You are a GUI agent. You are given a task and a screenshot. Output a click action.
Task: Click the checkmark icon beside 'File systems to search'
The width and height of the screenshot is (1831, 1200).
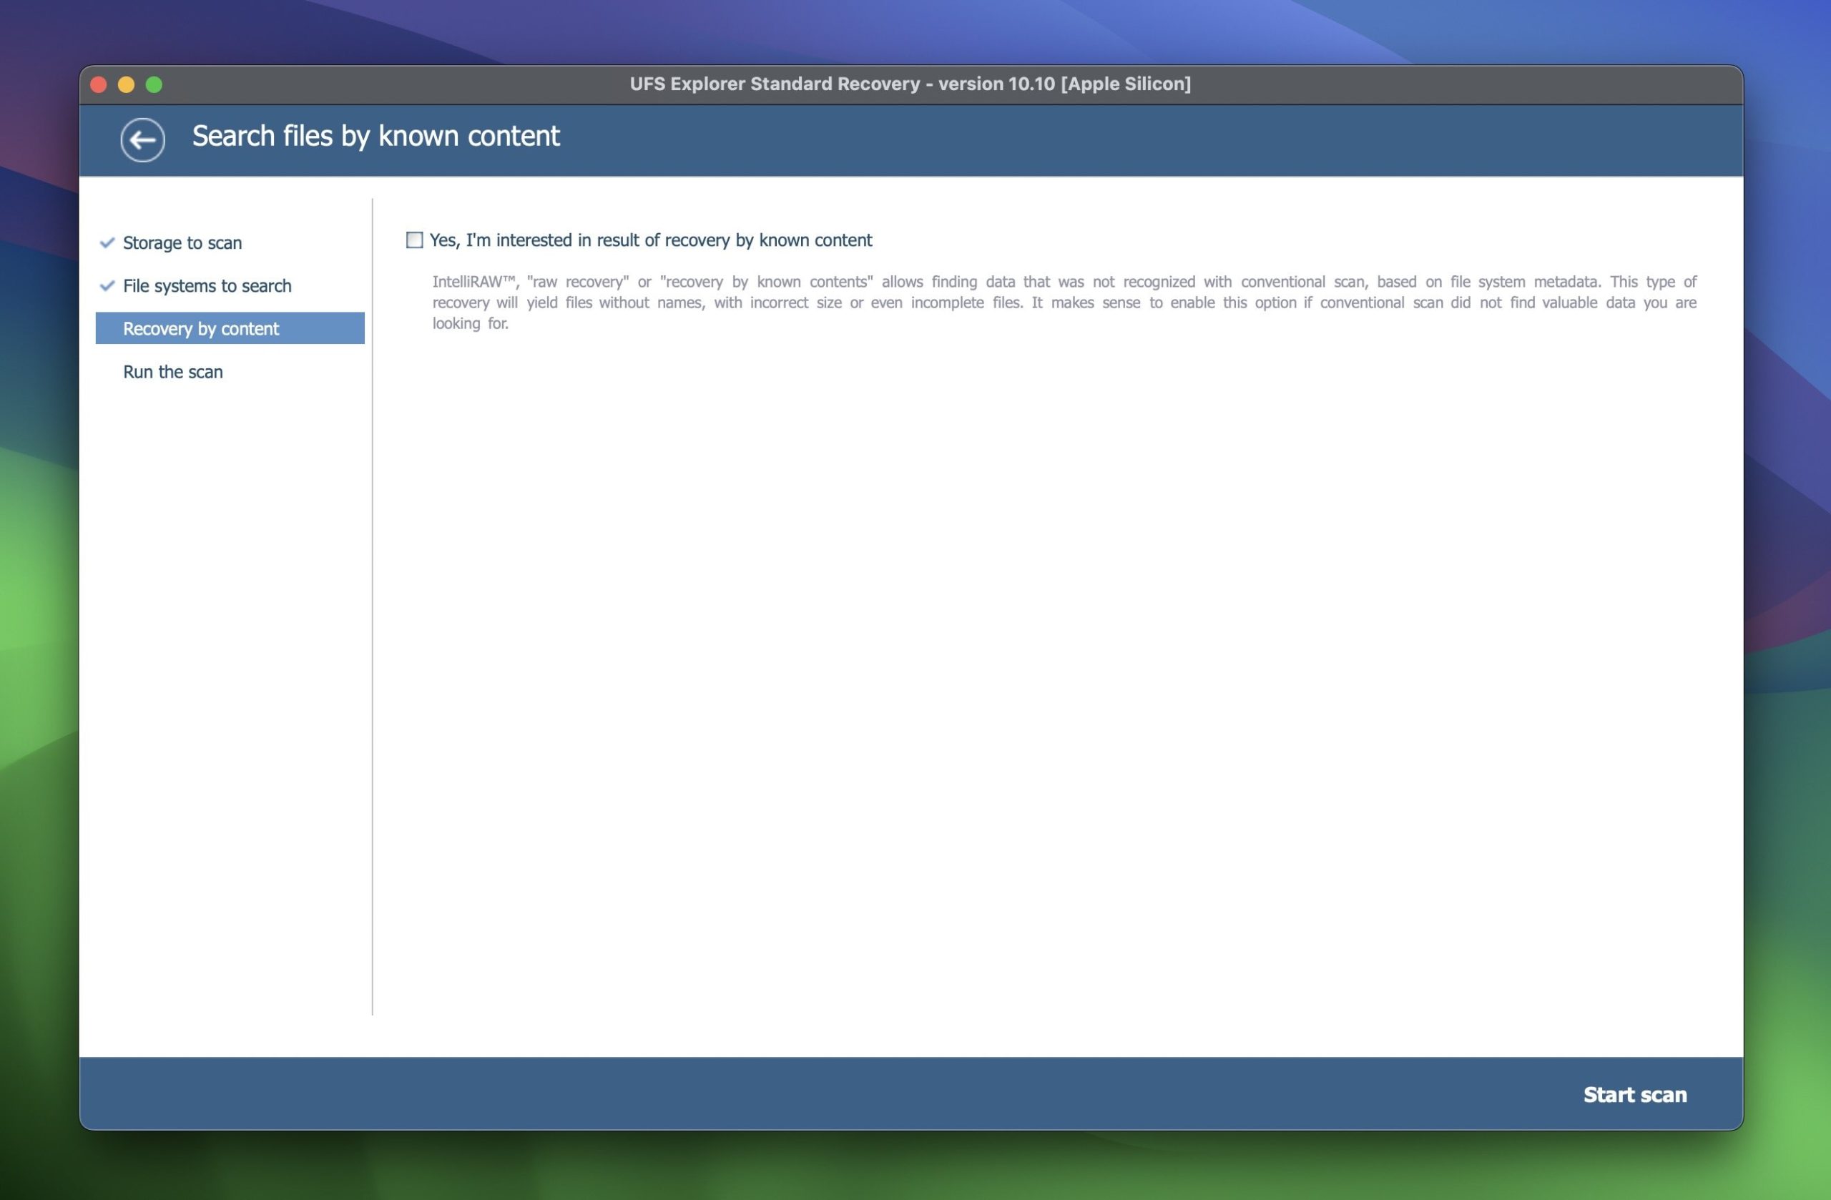pos(107,285)
